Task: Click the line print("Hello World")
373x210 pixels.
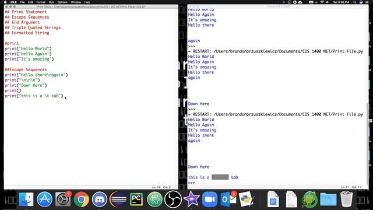Action: (x=28, y=48)
